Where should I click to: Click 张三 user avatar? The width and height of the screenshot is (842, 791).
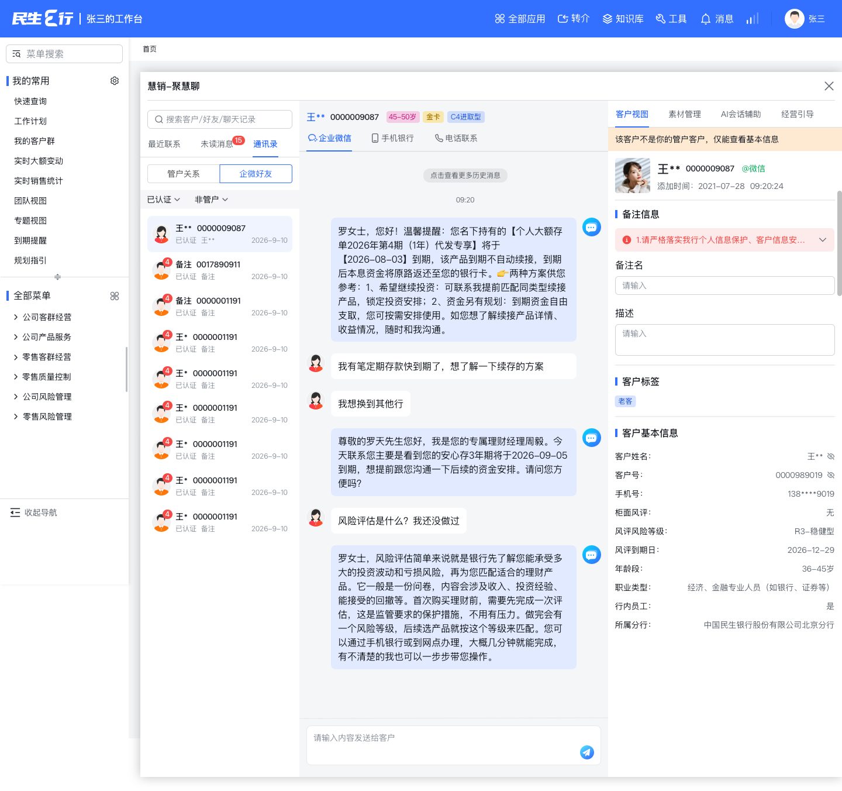point(795,19)
